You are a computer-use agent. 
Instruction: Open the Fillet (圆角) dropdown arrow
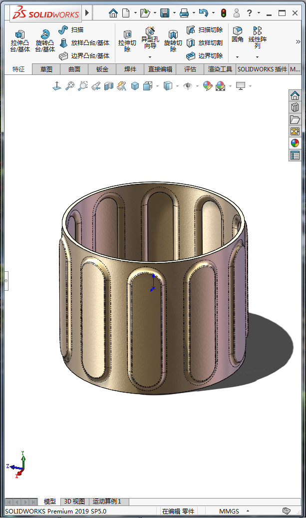237,57
